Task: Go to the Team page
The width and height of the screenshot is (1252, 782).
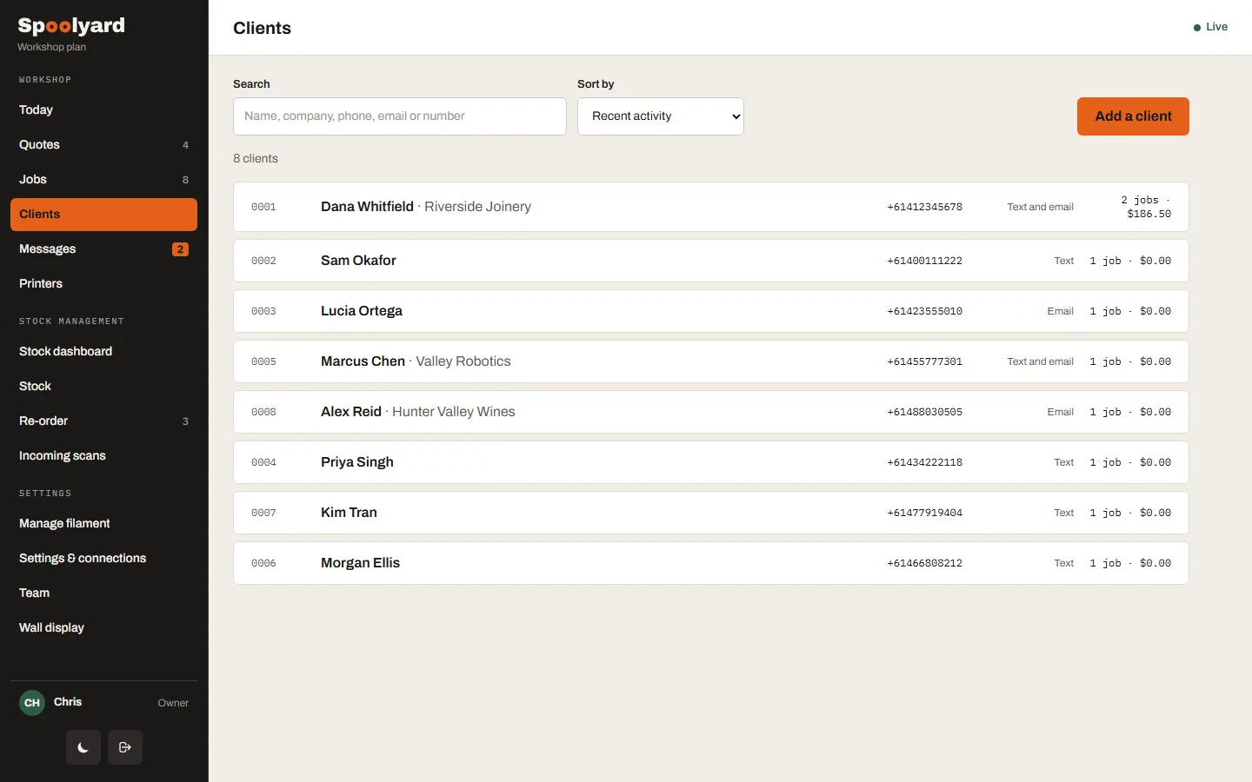Action: coord(103,593)
